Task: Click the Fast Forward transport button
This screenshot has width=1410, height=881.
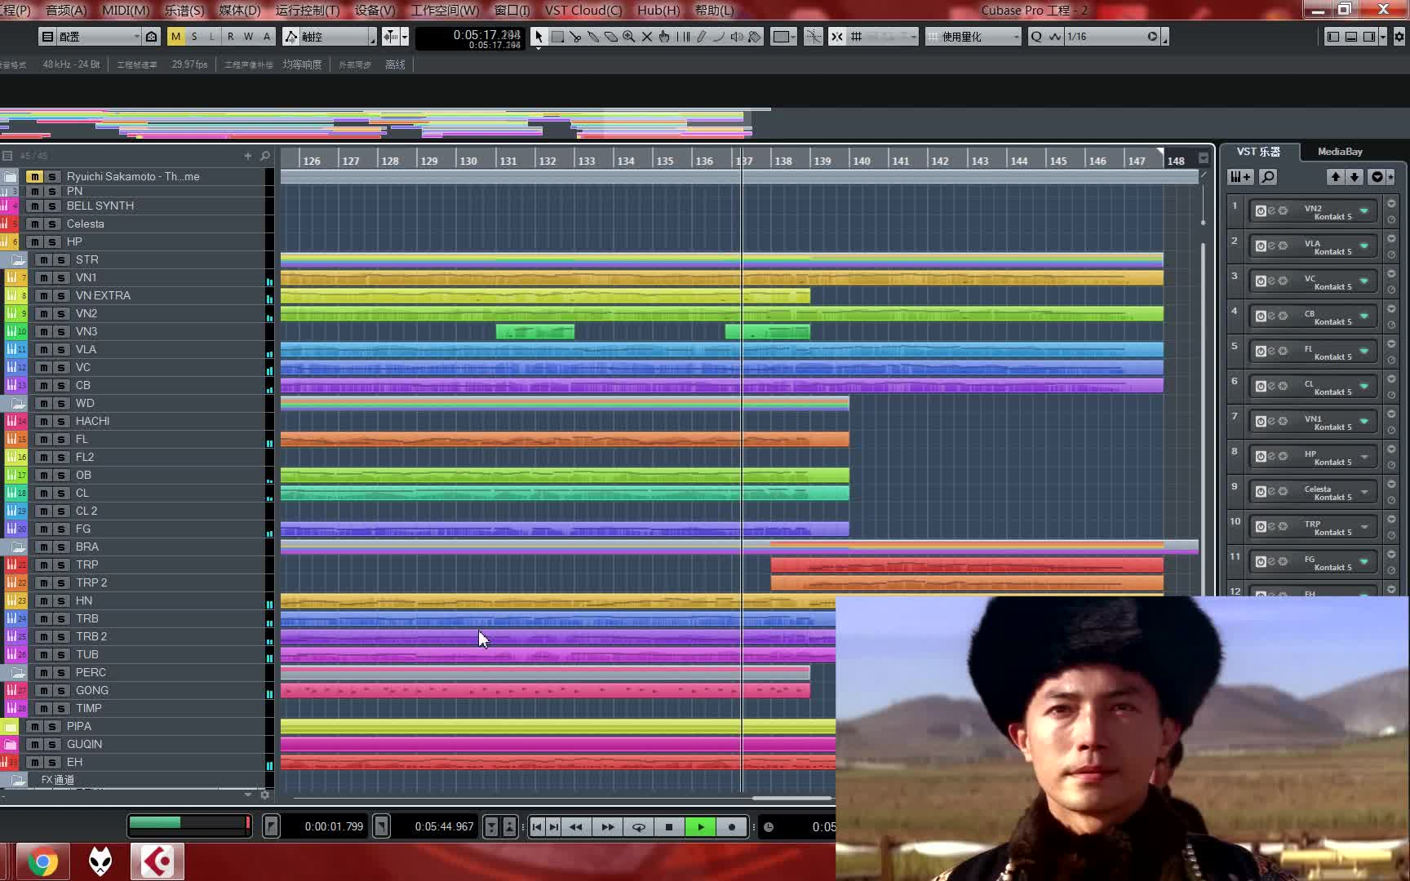Action: [x=608, y=826]
